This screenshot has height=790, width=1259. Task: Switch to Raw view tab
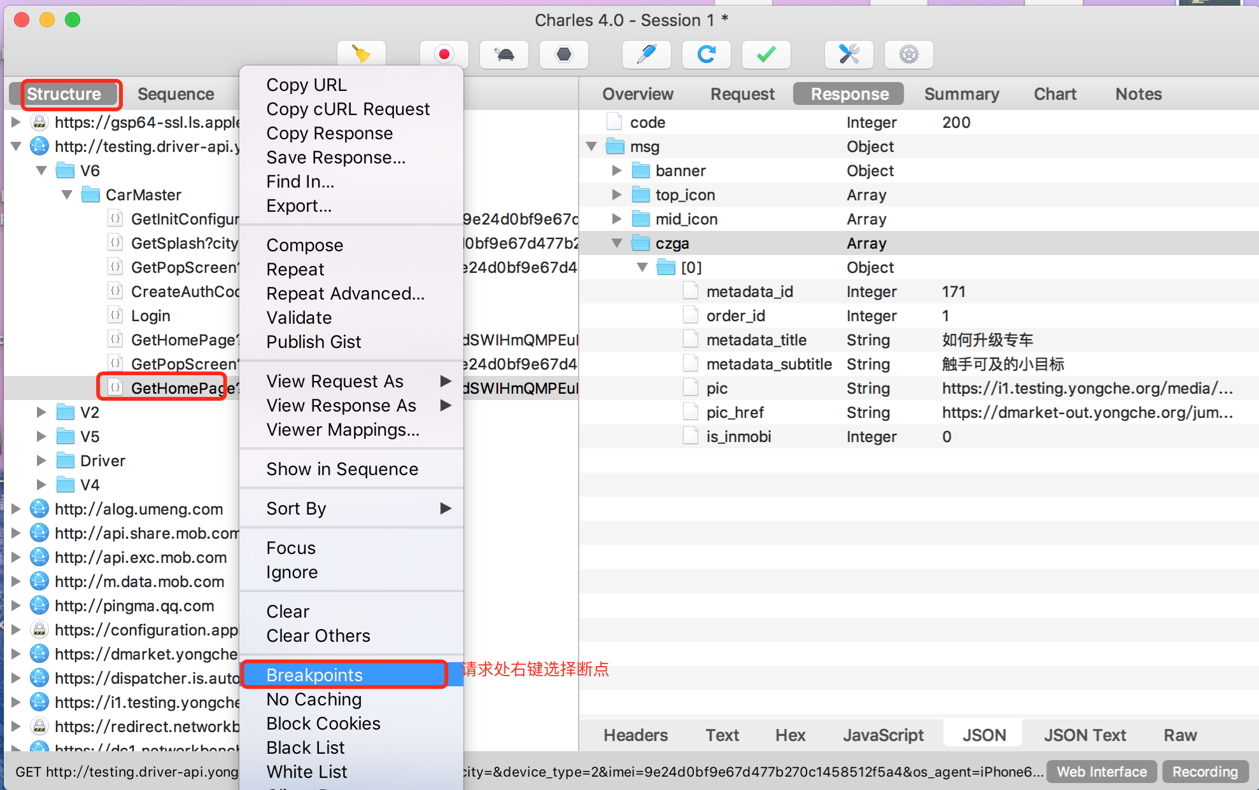click(x=1180, y=735)
